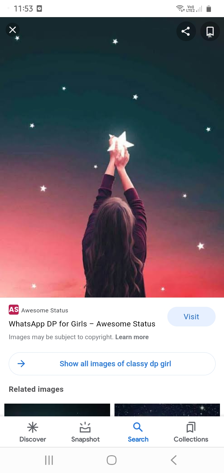The image size is (224, 473).
Task: Select the Search tab
Action: [138, 432]
